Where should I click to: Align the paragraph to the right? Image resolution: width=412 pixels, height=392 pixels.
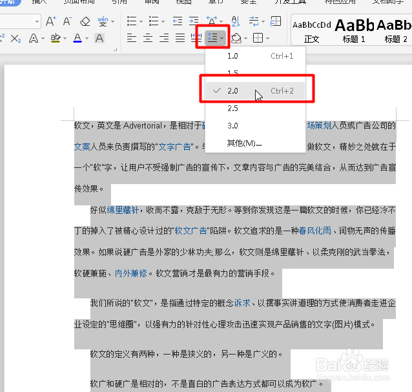point(164,38)
